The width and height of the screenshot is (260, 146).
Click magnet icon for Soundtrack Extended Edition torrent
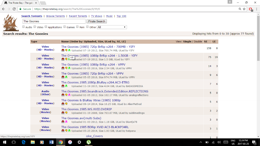tap(63, 95)
